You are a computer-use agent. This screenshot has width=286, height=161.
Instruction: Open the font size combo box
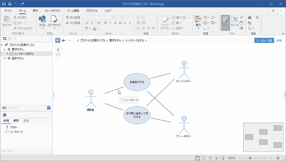[119, 18]
